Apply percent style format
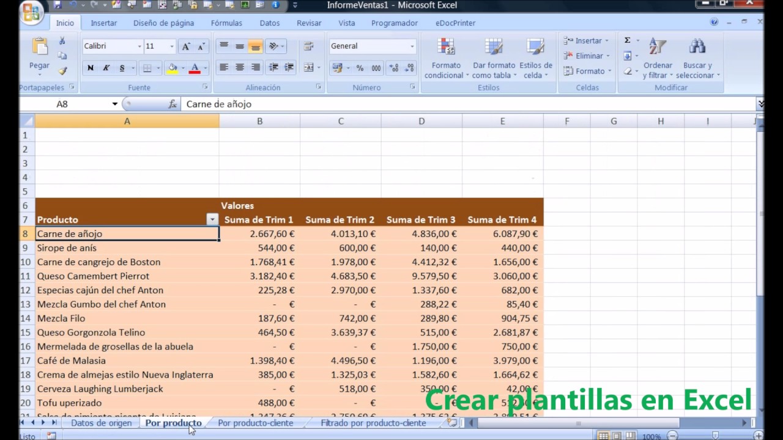Screen dimensions: 783x440 coord(360,68)
